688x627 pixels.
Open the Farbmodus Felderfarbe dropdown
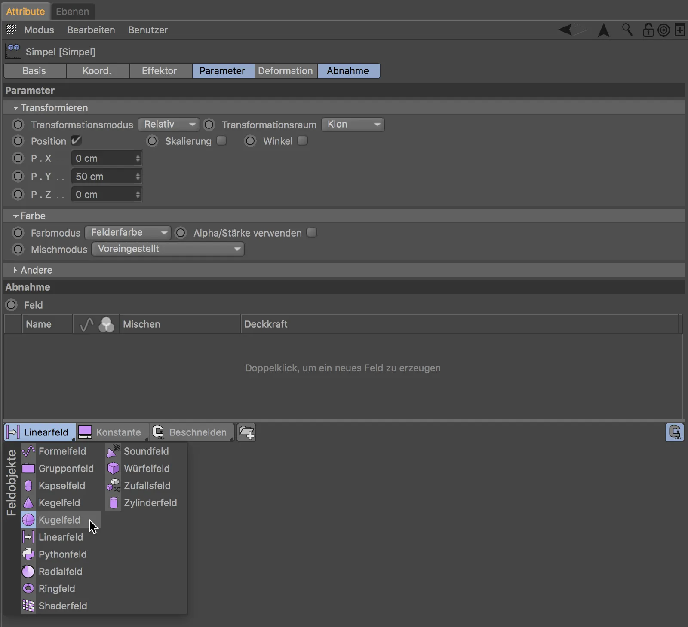point(128,232)
